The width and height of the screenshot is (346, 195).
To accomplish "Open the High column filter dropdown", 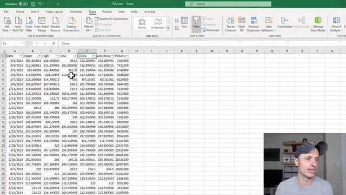I will coord(58,56).
